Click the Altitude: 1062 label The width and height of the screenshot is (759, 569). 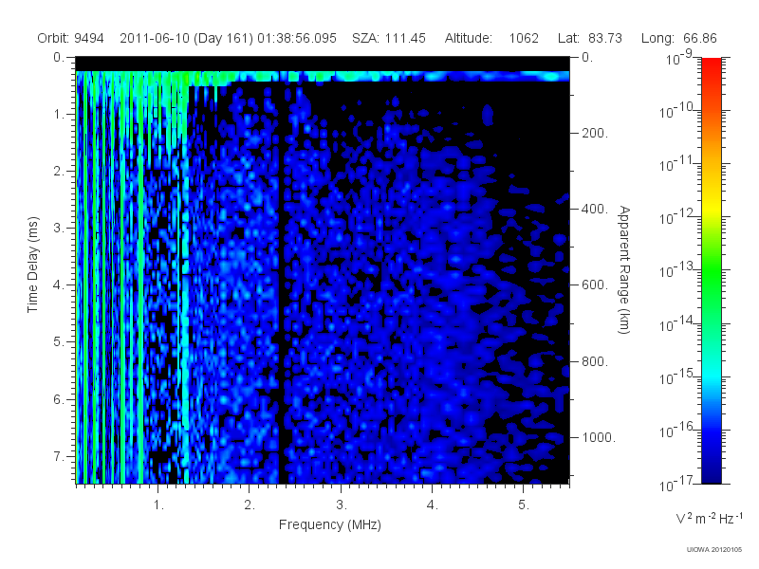point(491,38)
